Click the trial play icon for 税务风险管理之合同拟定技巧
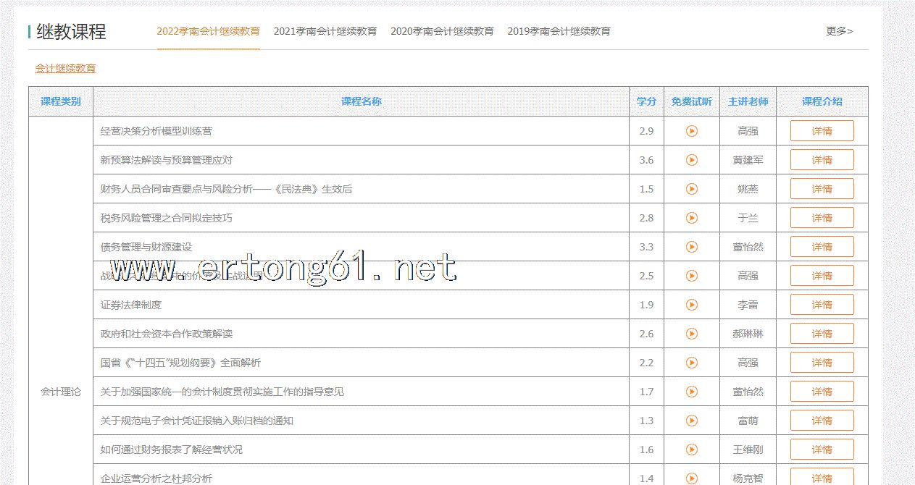 point(691,218)
